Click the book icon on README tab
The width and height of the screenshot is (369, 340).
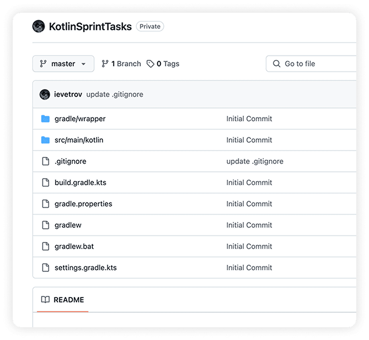(45, 300)
